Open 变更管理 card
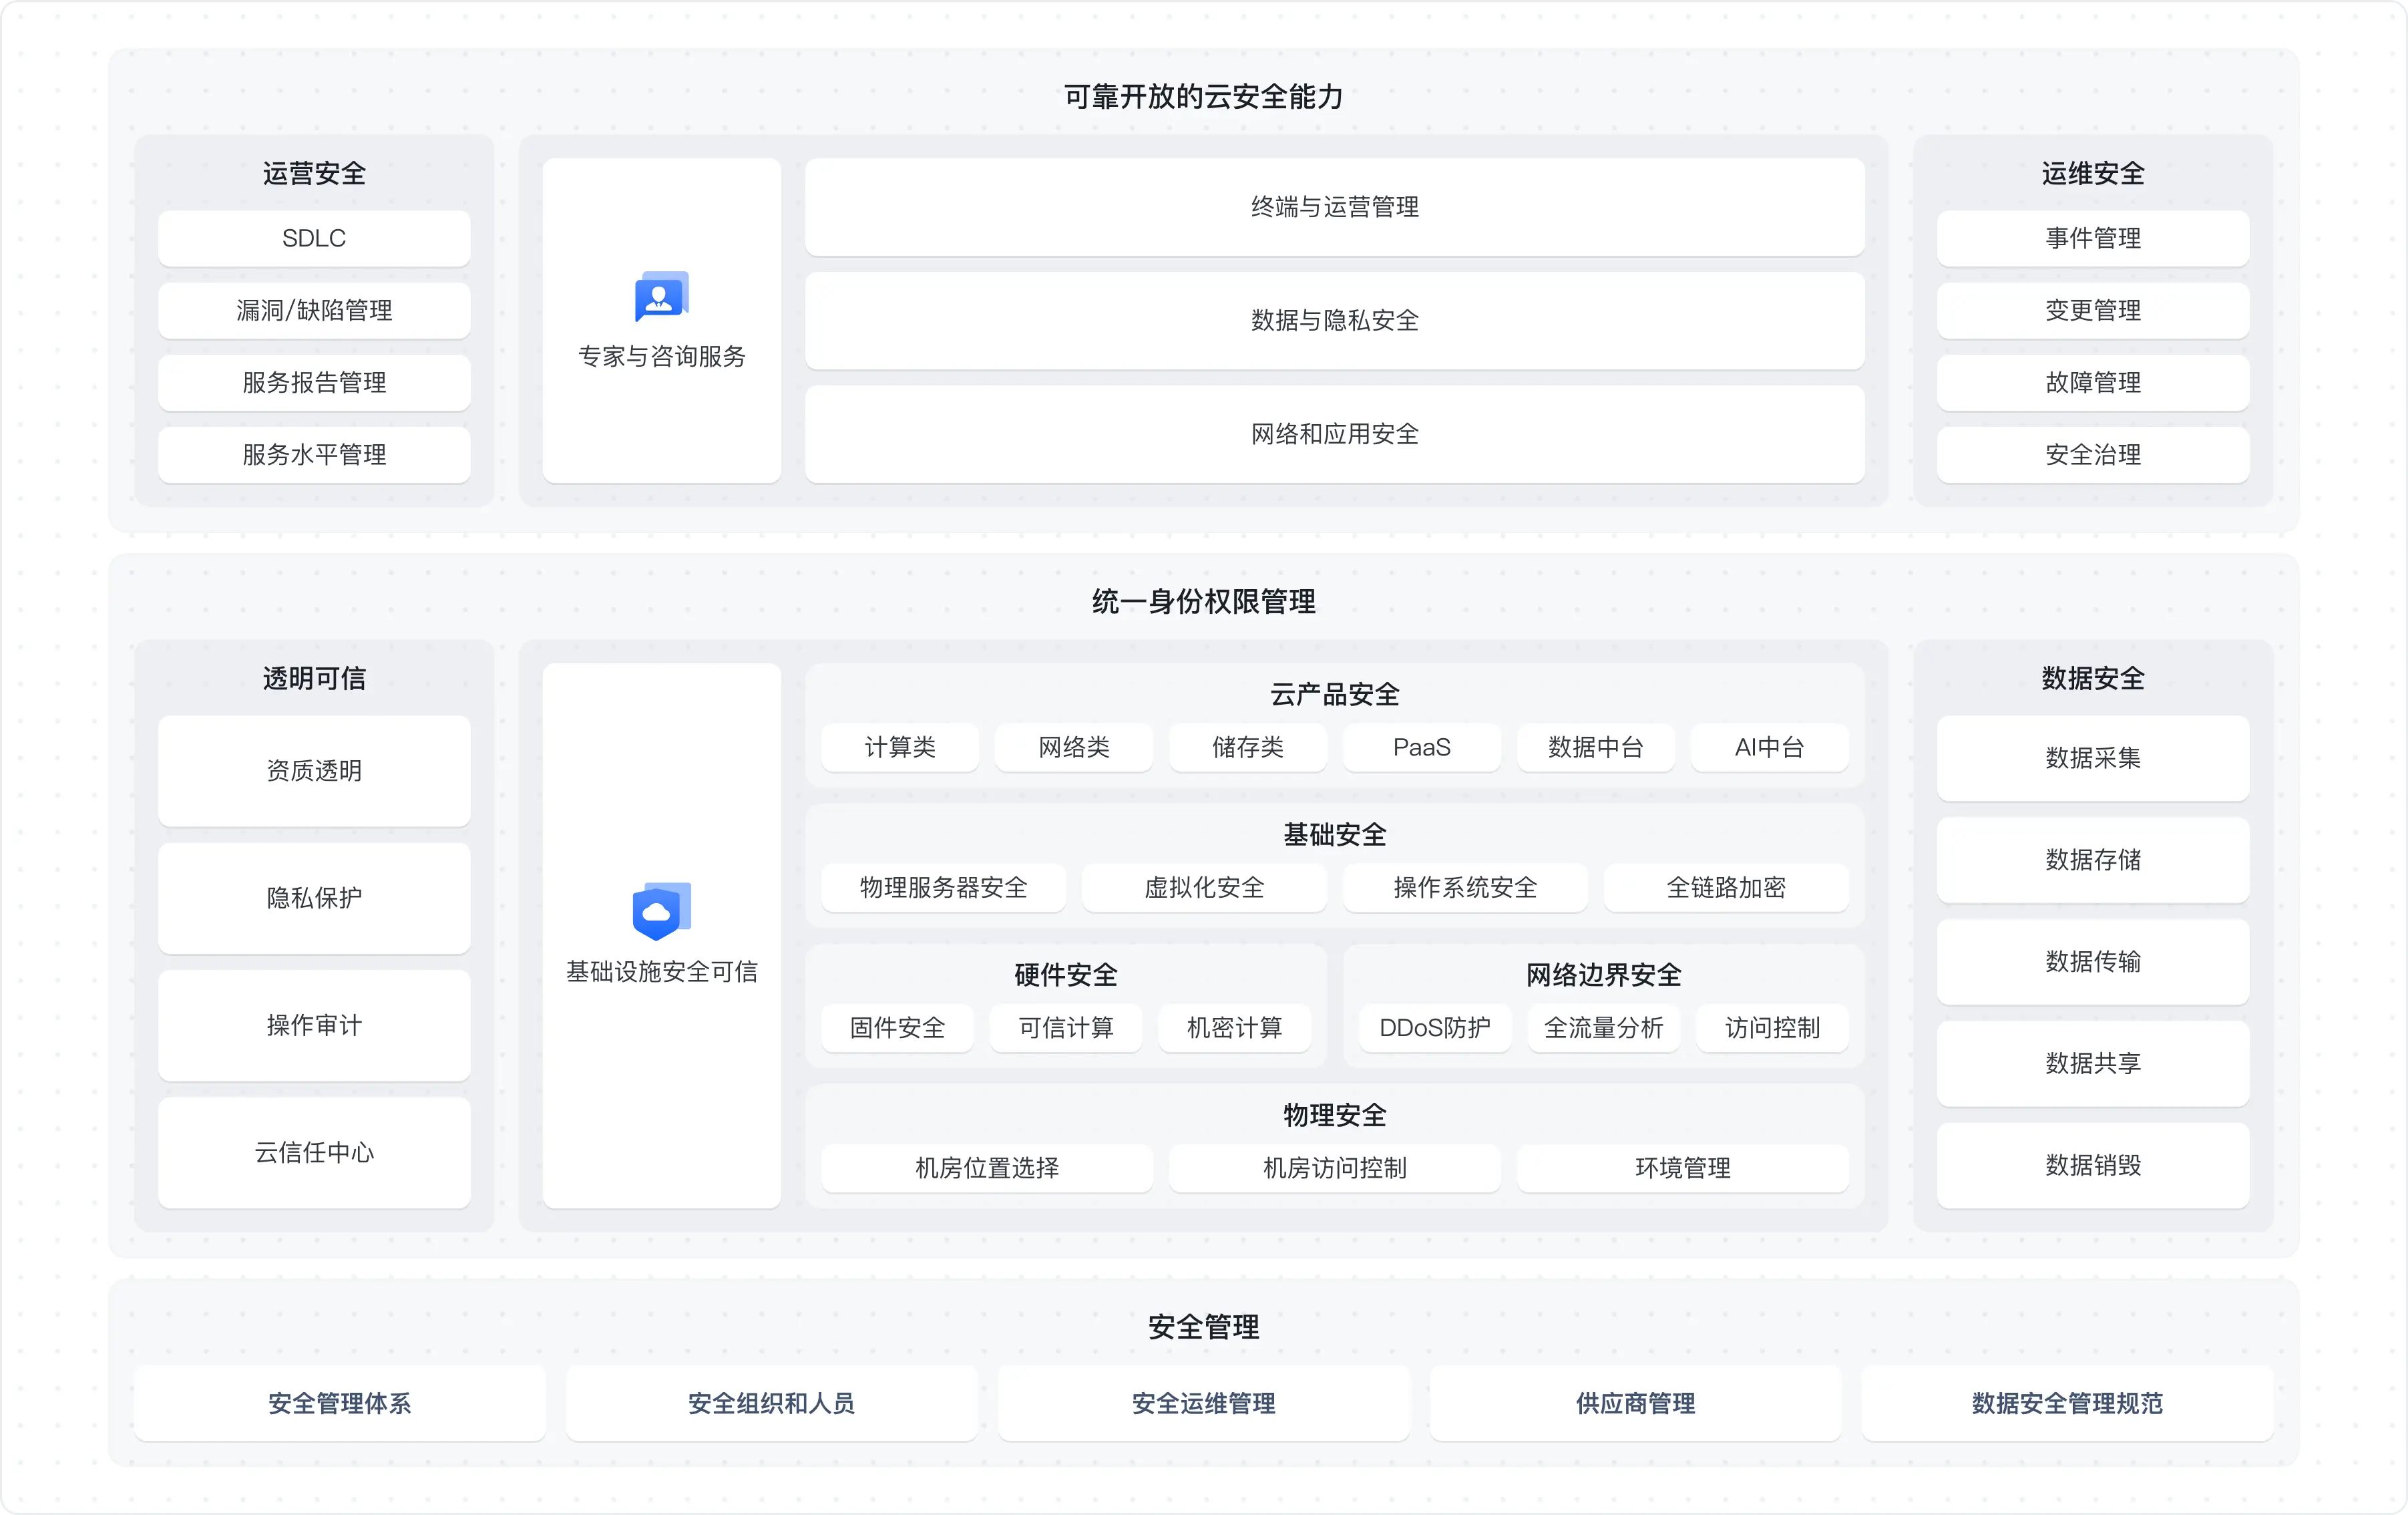Screen dimensions: 2408x1515 [2093, 310]
